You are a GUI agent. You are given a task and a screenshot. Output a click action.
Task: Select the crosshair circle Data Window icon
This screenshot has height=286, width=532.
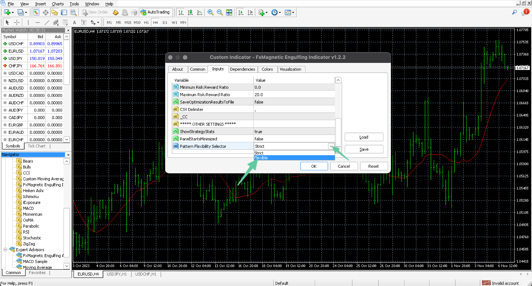(x=45, y=12)
